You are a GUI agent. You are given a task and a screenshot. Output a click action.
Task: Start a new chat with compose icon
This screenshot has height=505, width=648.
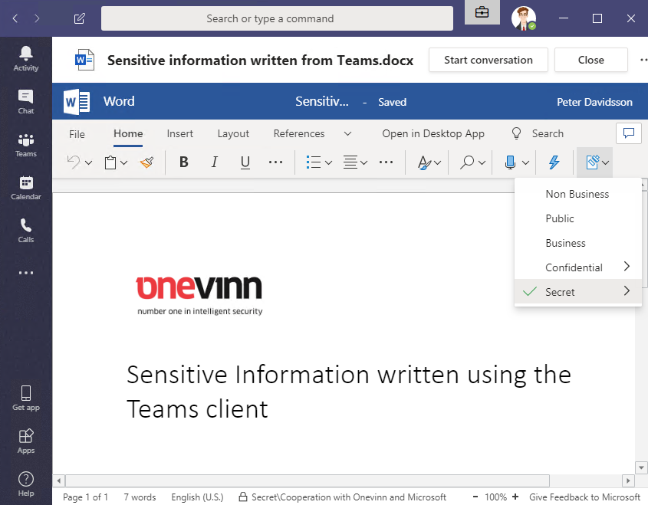tap(79, 18)
